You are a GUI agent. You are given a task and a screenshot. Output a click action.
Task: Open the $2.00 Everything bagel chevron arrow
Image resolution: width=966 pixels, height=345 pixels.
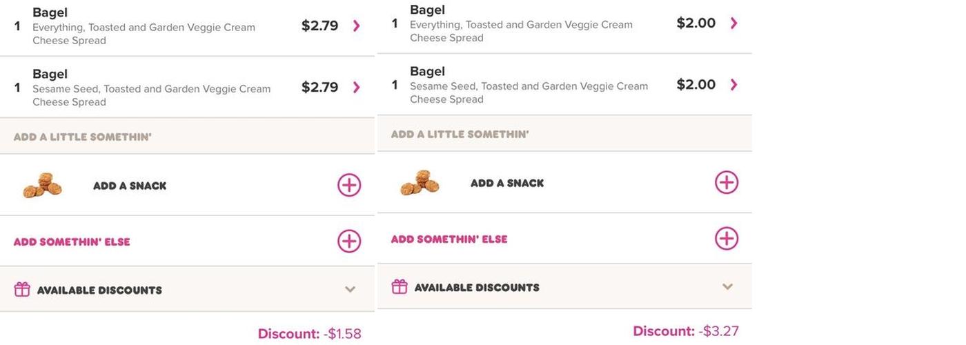[x=733, y=23]
